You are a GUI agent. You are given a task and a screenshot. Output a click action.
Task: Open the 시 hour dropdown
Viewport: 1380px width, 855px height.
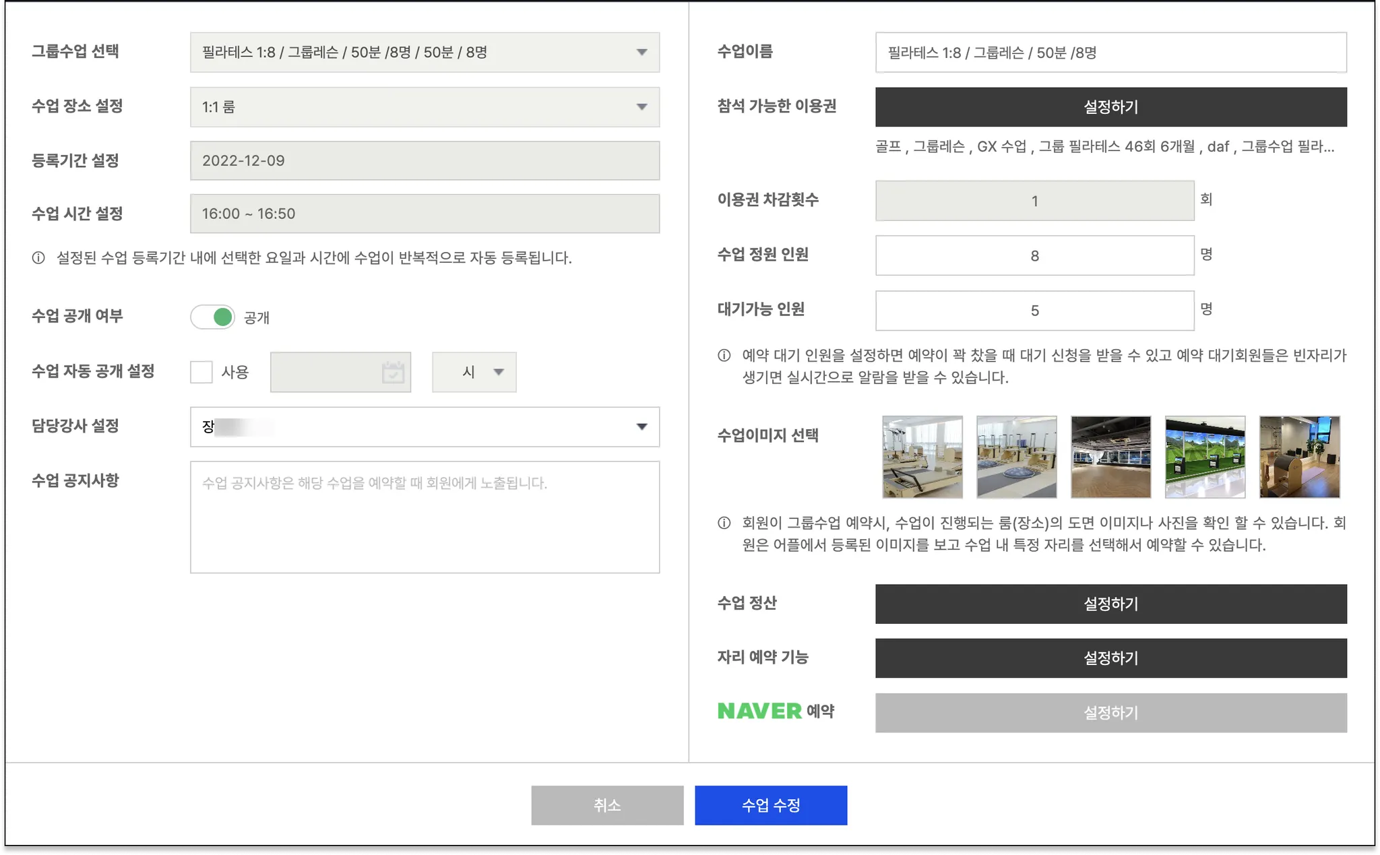point(474,372)
